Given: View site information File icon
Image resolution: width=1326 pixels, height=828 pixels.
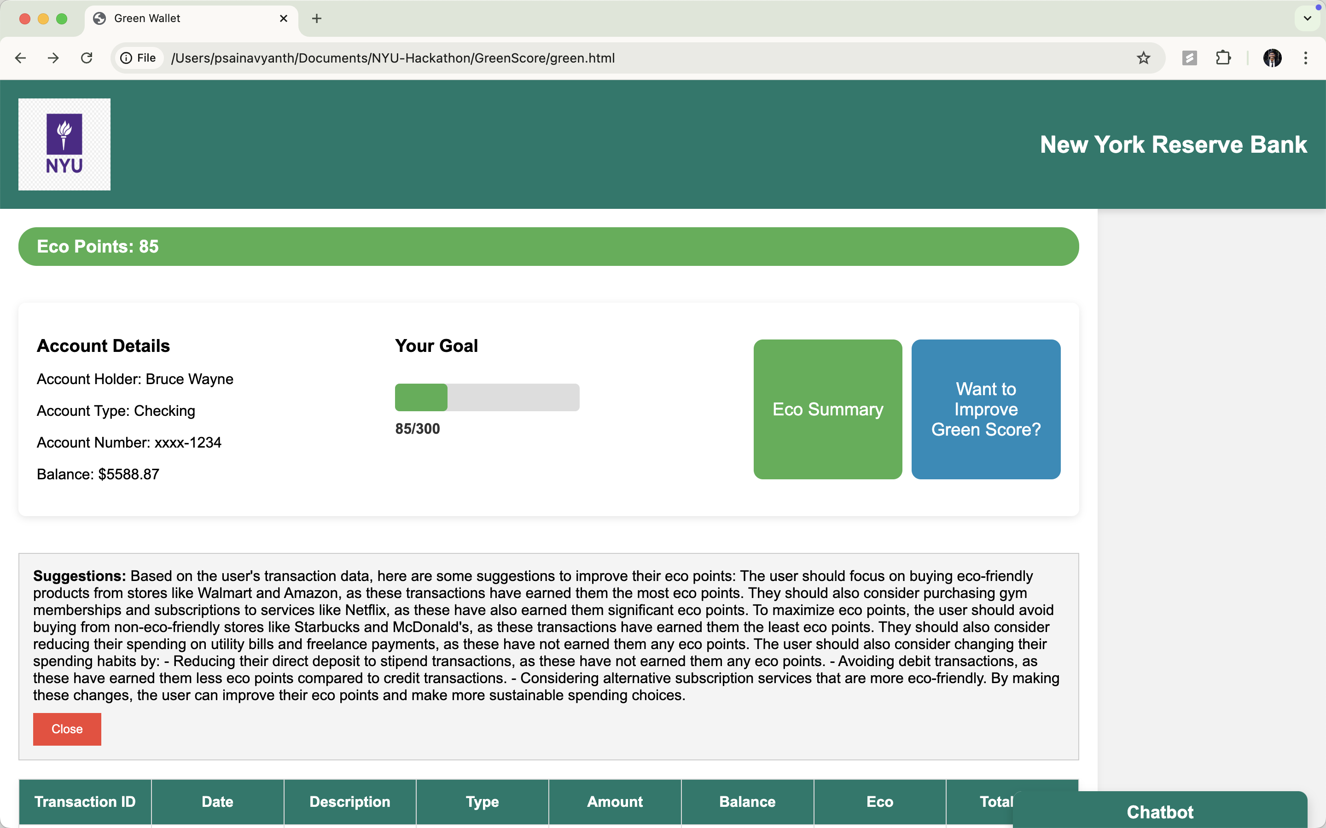Looking at the screenshot, I should pyautogui.click(x=138, y=58).
